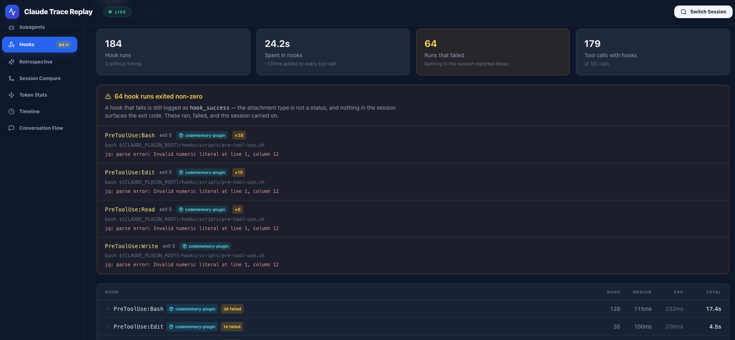
Task: Click the warning triangle icon in the alert
Action: [108, 96]
